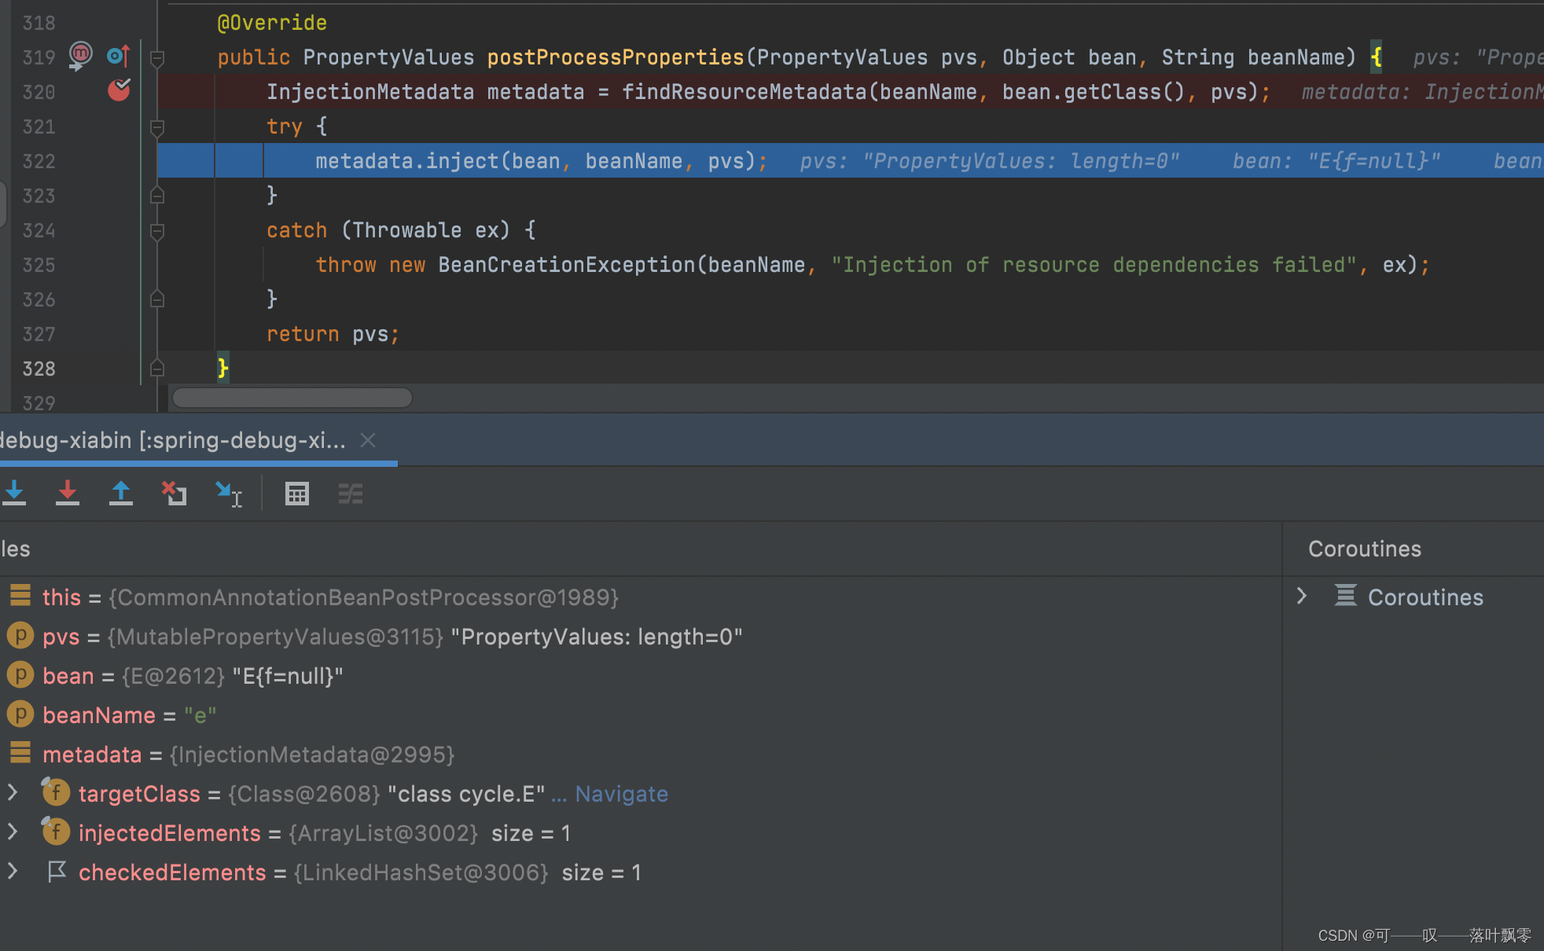Image resolution: width=1544 pixels, height=951 pixels.
Task: Click the override gutter icon on line 319
Action: pos(118,56)
